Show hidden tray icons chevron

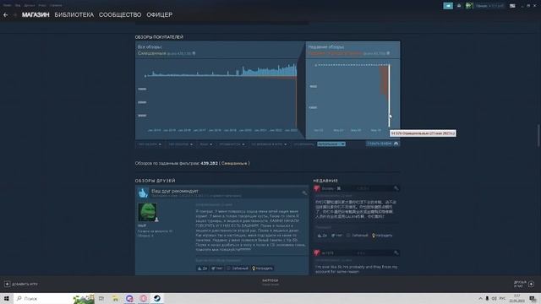pyautogui.click(x=480, y=298)
